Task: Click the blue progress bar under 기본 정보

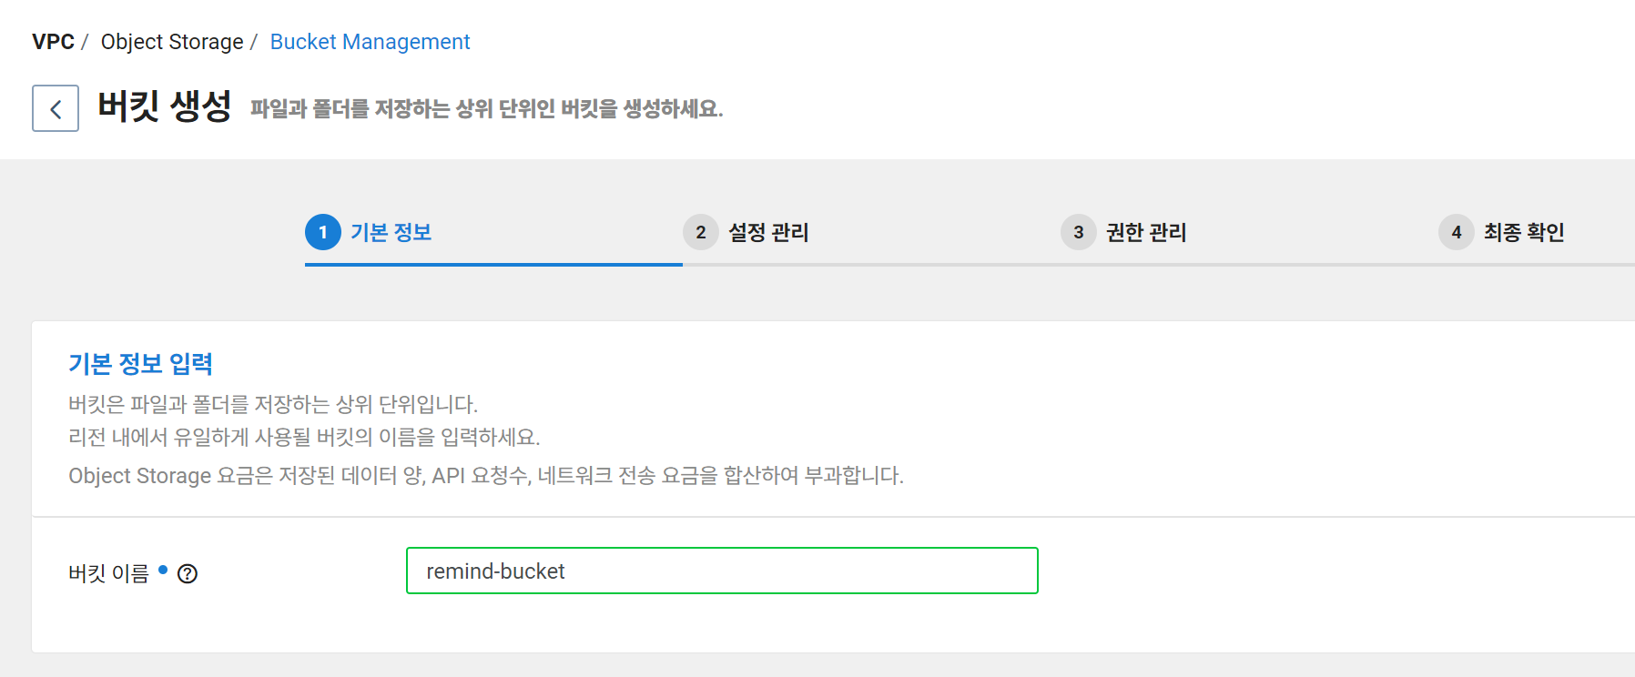Action: click(493, 266)
